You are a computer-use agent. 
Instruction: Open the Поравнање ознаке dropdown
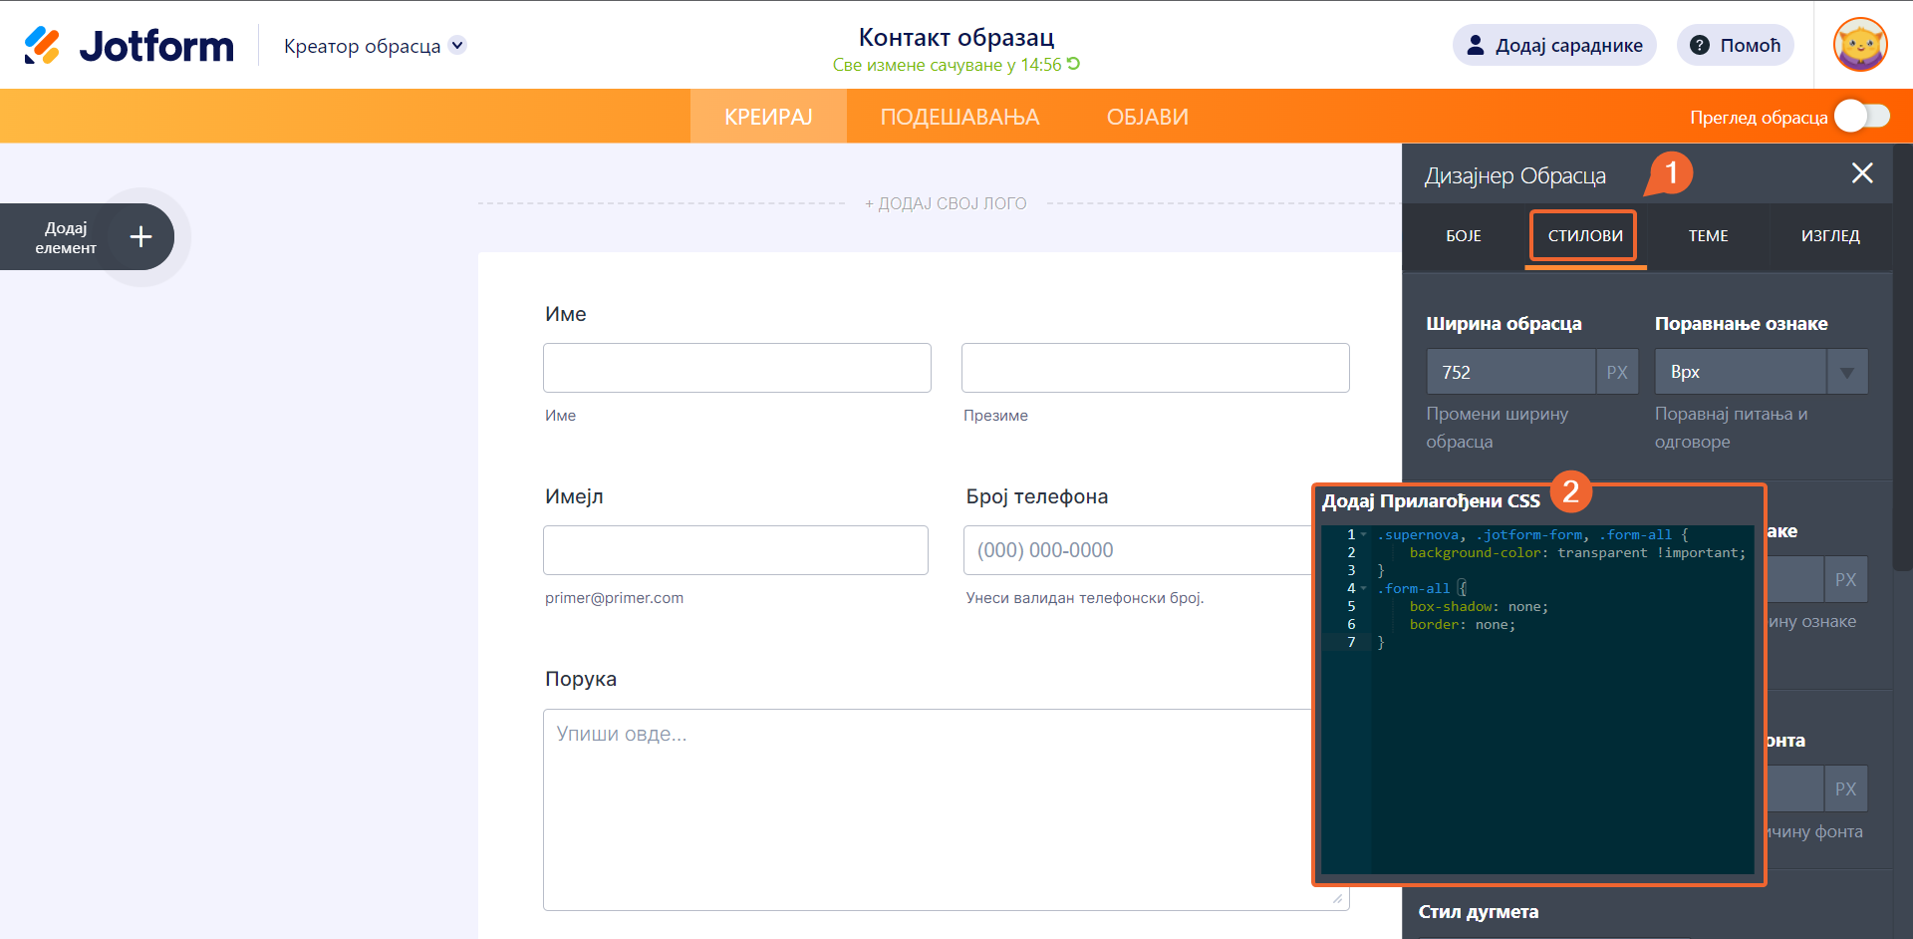(1761, 372)
